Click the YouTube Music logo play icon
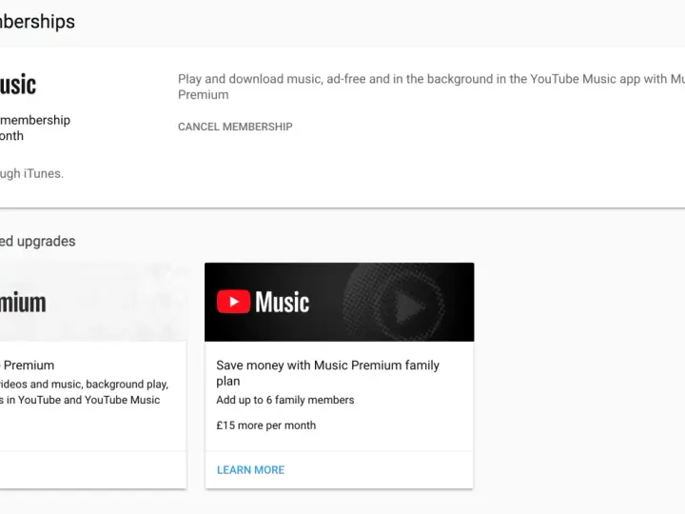The image size is (685, 514). pyautogui.click(x=234, y=302)
